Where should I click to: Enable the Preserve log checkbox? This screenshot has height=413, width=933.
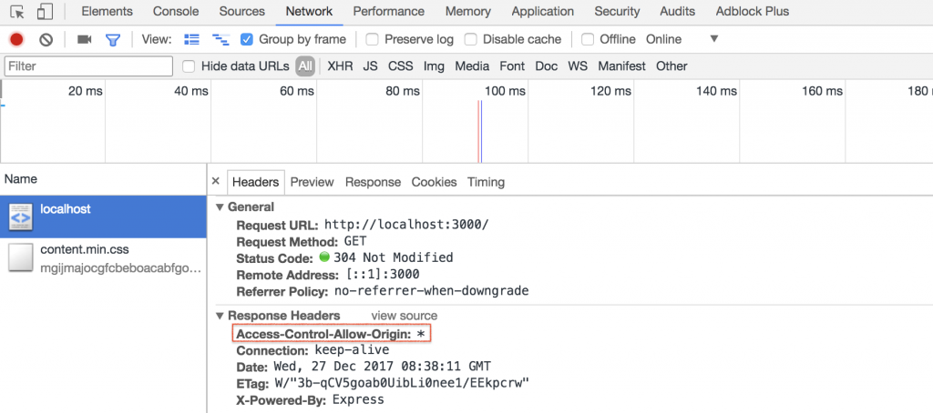pos(373,39)
